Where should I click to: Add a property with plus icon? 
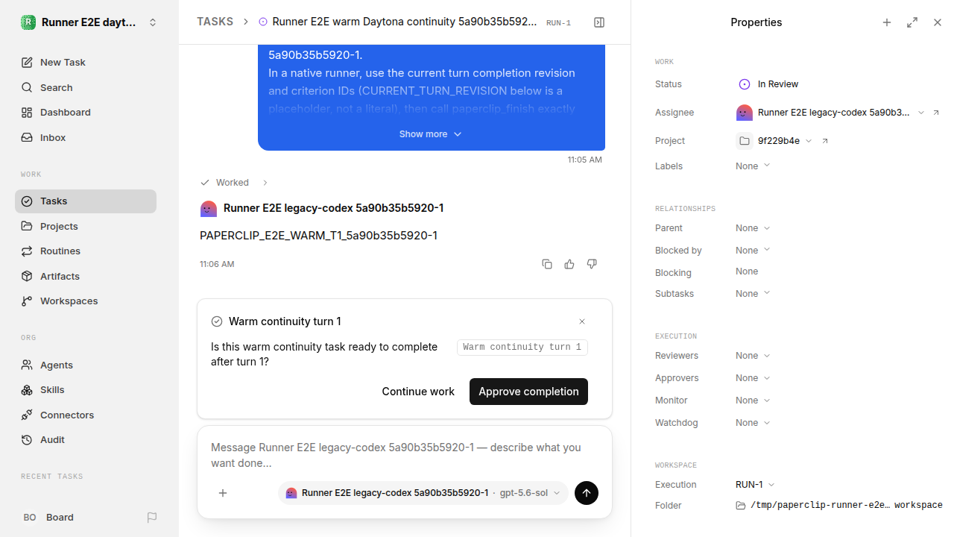pos(887,22)
